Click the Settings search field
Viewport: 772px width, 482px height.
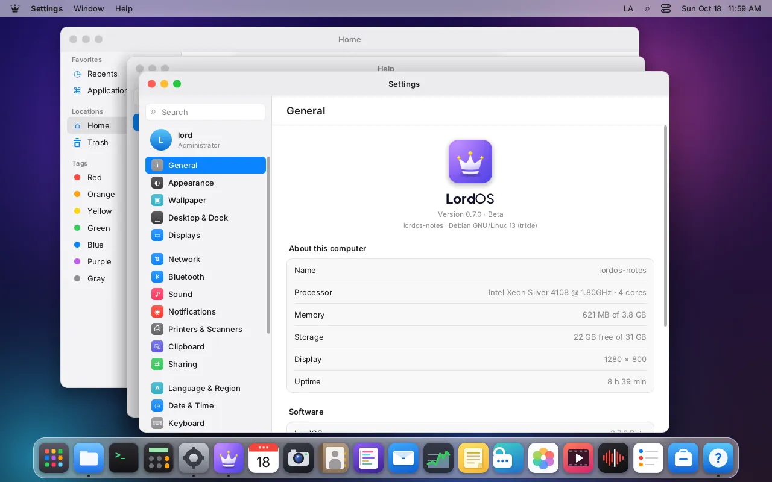coord(205,112)
